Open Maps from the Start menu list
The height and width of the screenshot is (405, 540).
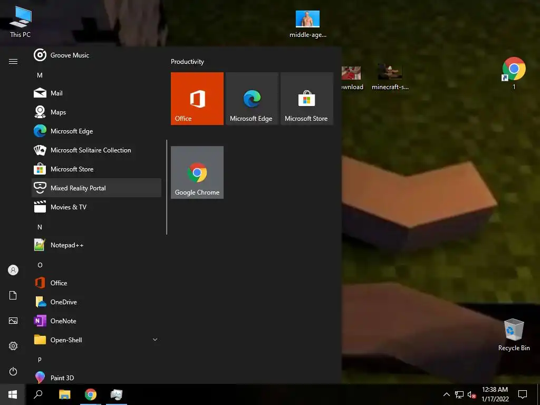[97, 112]
